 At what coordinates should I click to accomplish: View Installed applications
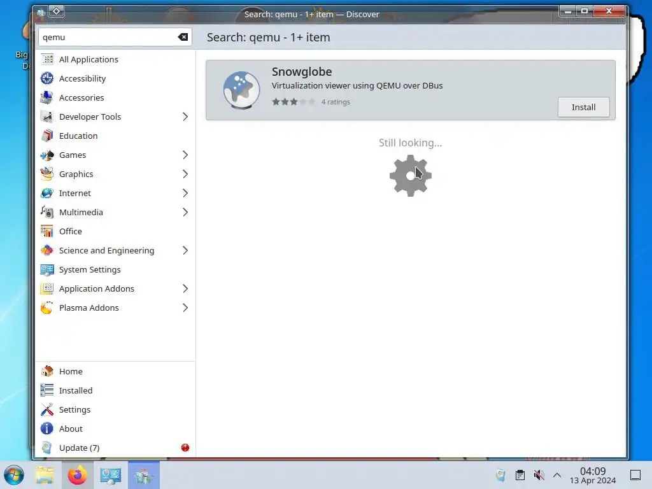[115, 390]
